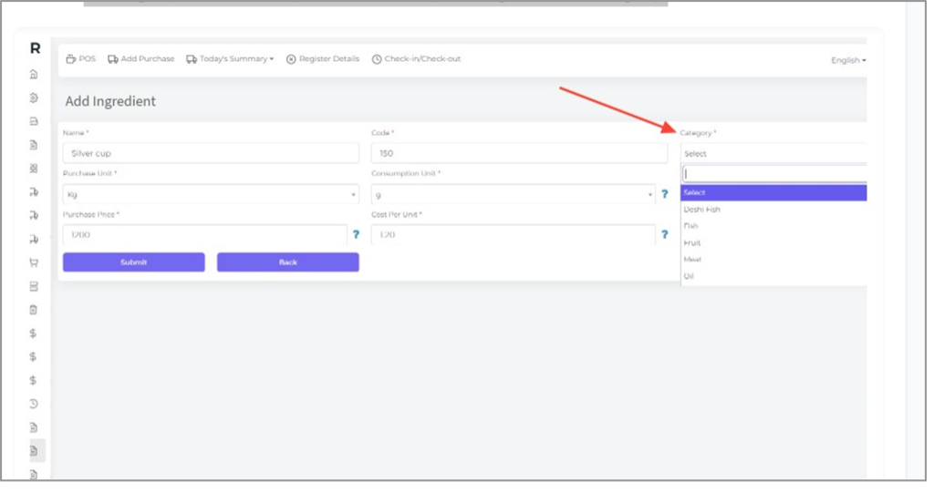The image size is (934, 493).
Task: Click the Category select box
Action: 773,154
